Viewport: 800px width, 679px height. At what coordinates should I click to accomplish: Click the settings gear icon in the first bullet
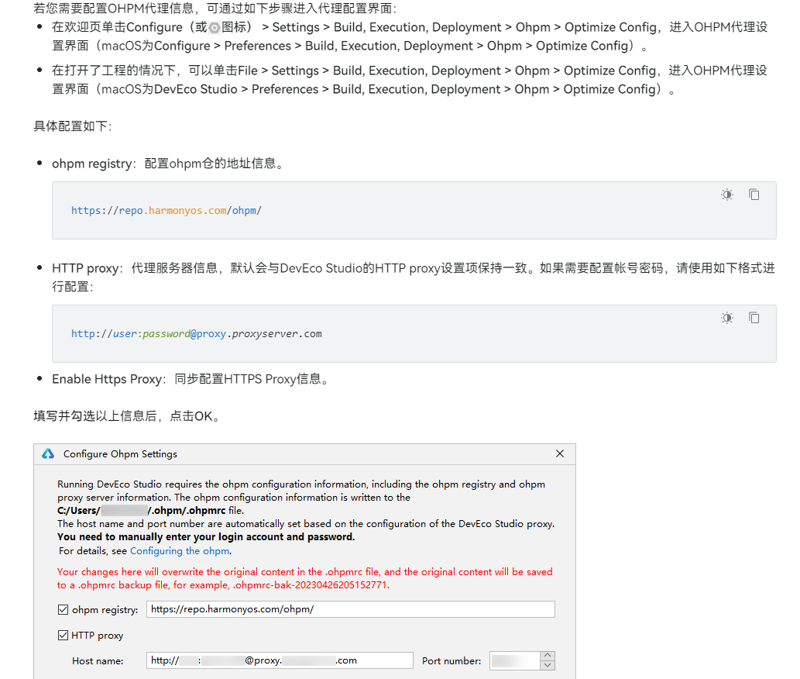point(215,28)
